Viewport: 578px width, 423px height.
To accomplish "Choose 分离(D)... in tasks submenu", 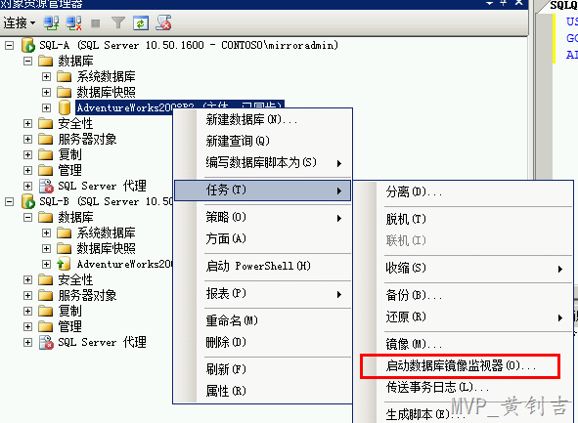I will pos(464,192).
